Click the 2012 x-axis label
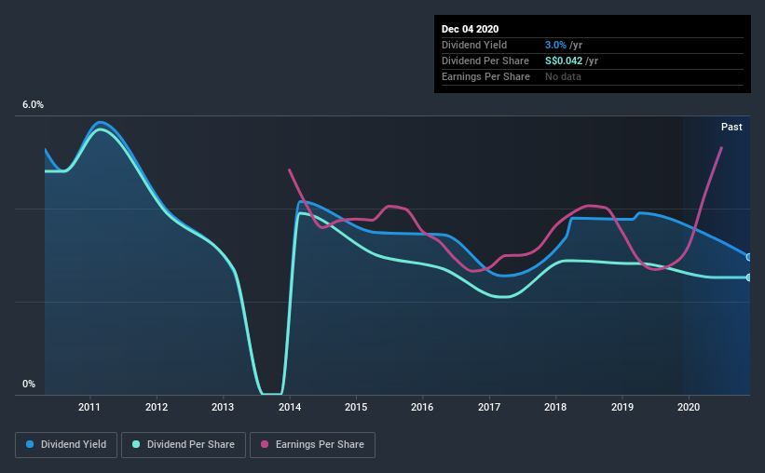765x473 pixels. coord(157,407)
